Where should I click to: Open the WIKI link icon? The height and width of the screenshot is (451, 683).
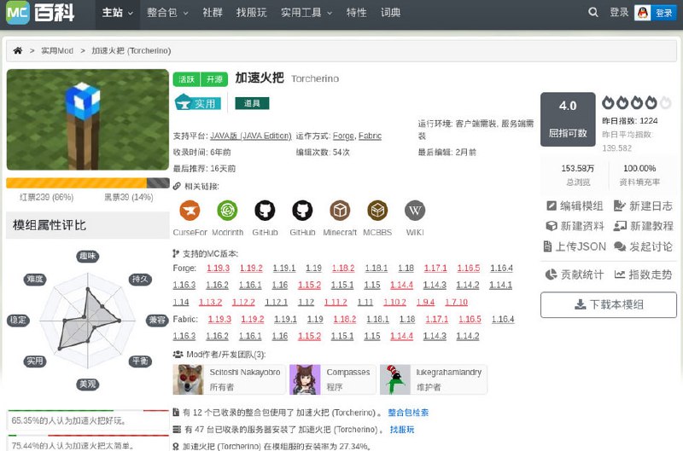coord(415,211)
